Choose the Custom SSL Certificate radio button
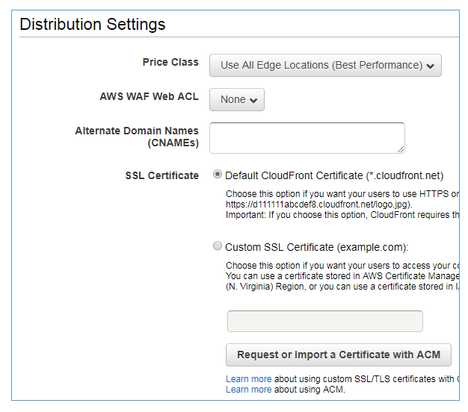 tap(218, 246)
